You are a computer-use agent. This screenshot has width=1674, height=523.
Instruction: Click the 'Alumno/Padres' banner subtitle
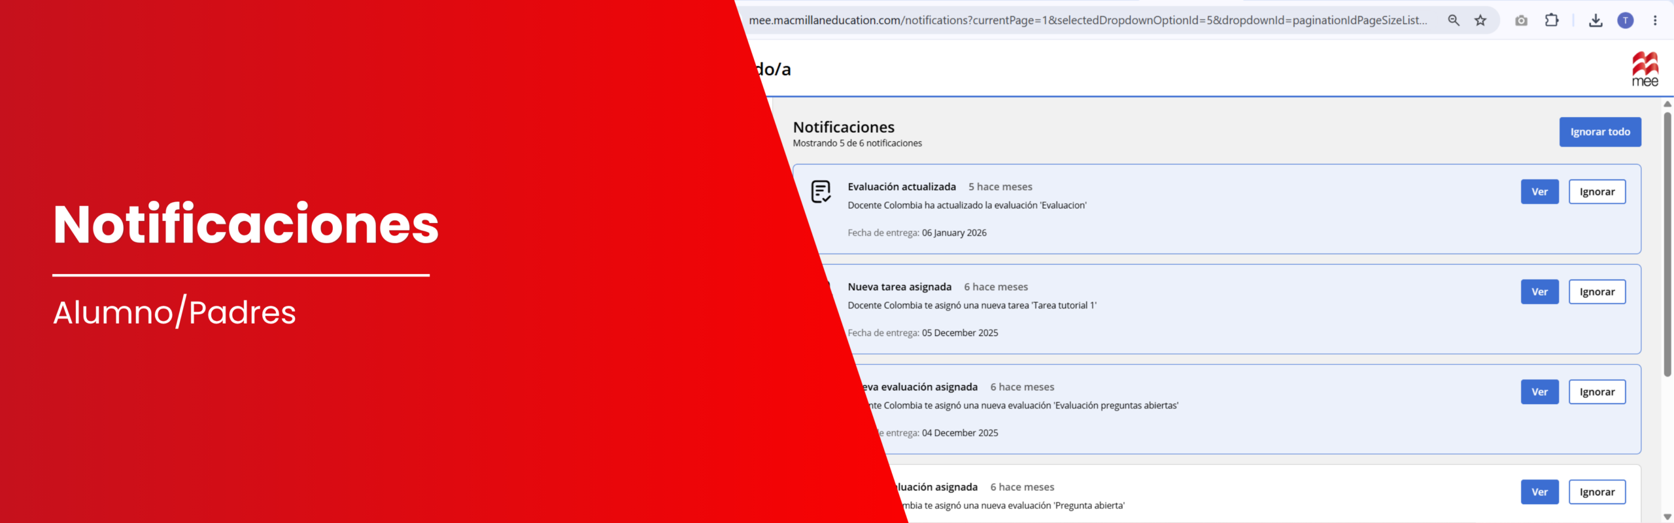(175, 312)
